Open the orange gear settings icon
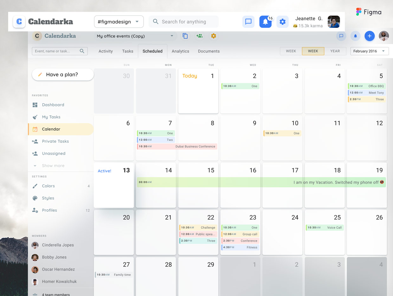The width and height of the screenshot is (393, 296). tap(214, 36)
